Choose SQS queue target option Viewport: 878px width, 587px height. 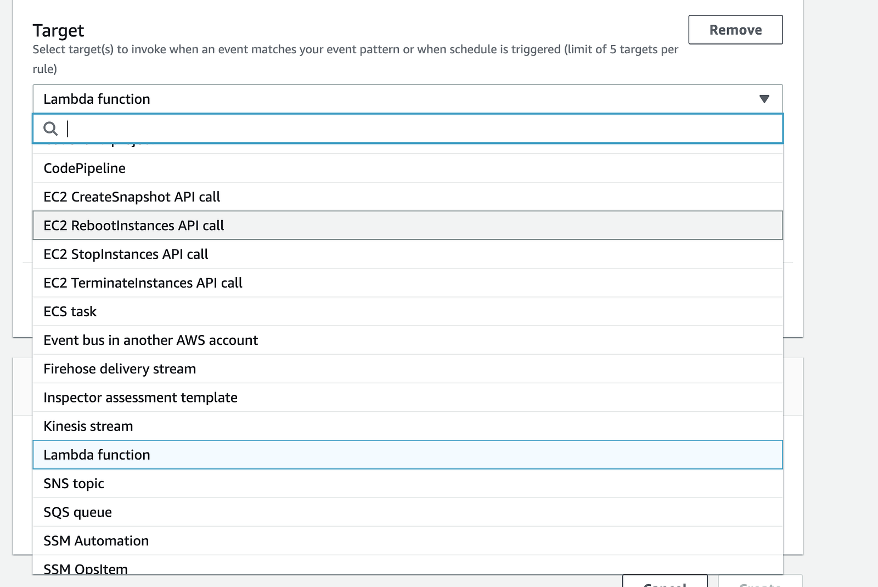click(x=77, y=512)
